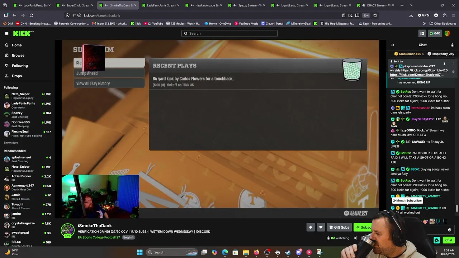Open File Explorer from taskbar
459x258 pixels.
click(246, 252)
